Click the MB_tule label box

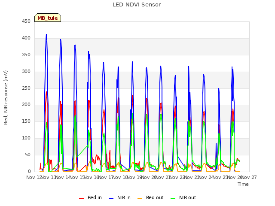pos(48,18)
